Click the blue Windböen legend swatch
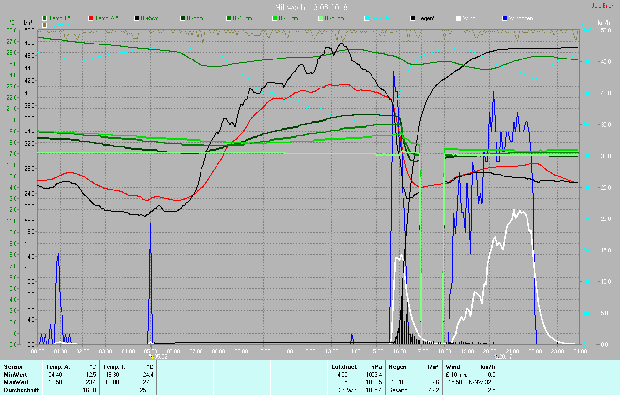This screenshot has width=620, height=395. 505,18
